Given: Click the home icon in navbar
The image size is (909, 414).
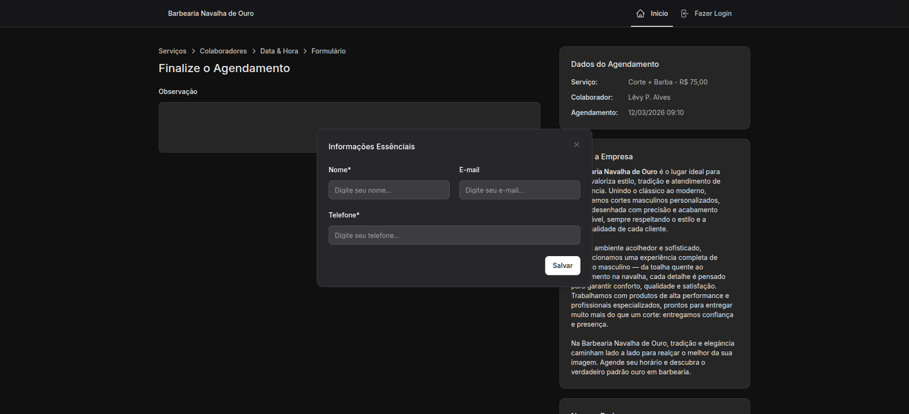Looking at the screenshot, I should coord(640,14).
